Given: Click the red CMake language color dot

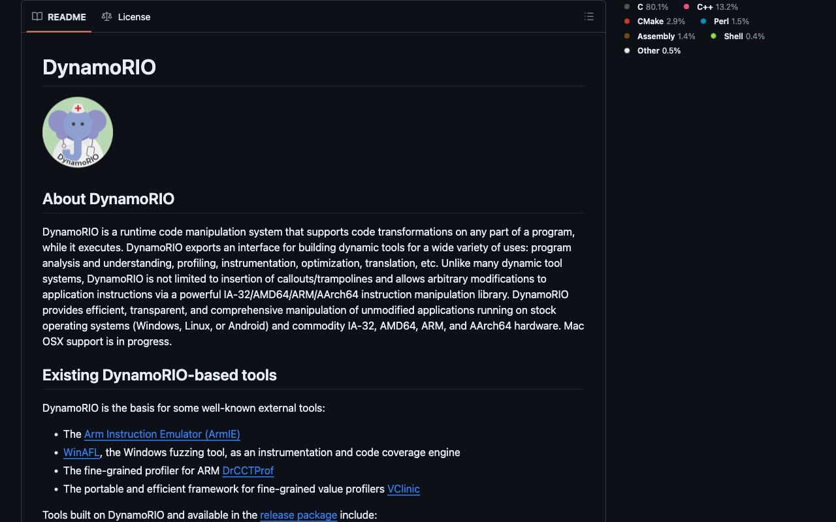Looking at the screenshot, I should (627, 22).
